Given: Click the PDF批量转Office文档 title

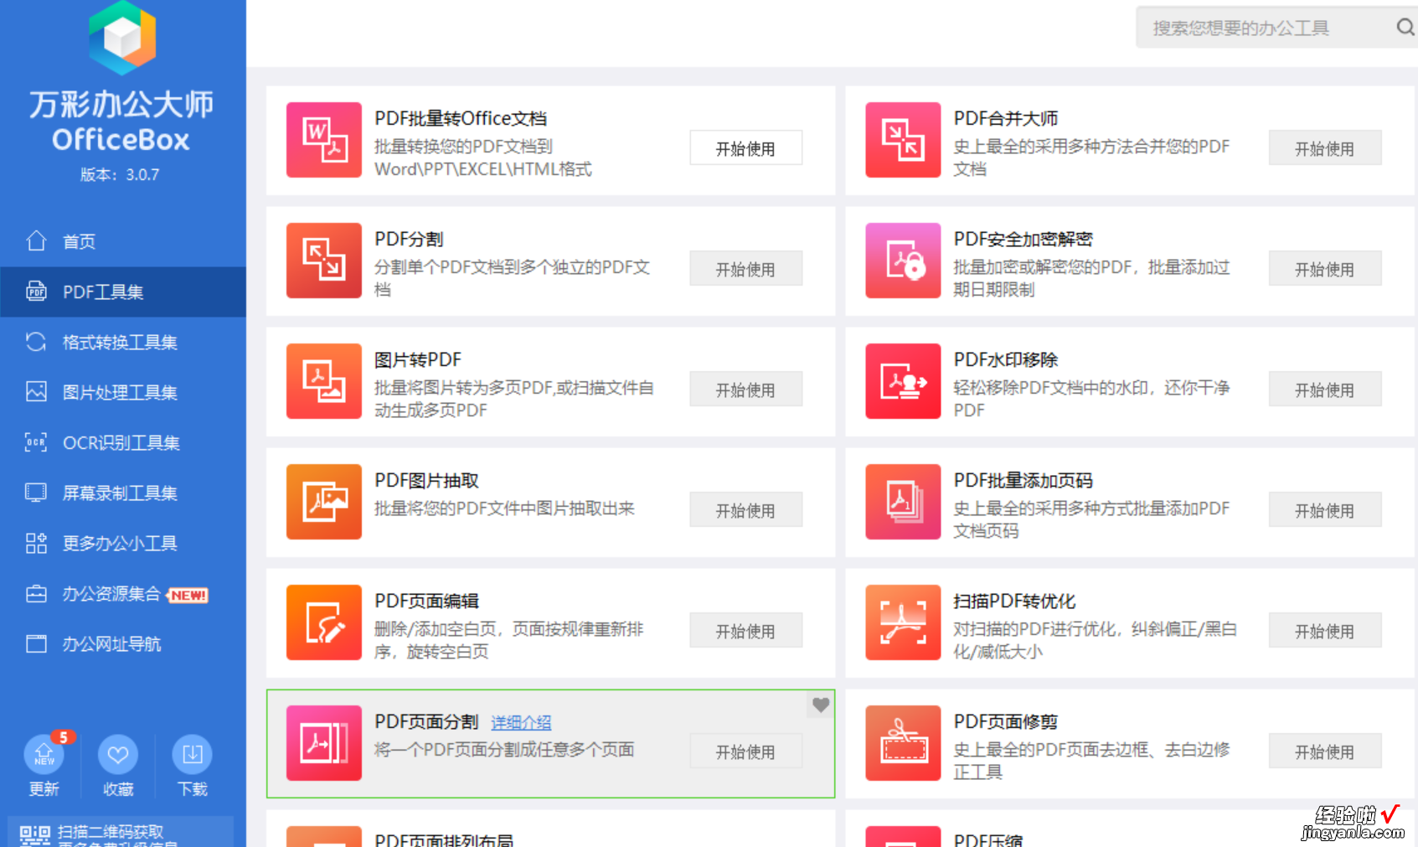Looking at the screenshot, I should pos(461,118).
